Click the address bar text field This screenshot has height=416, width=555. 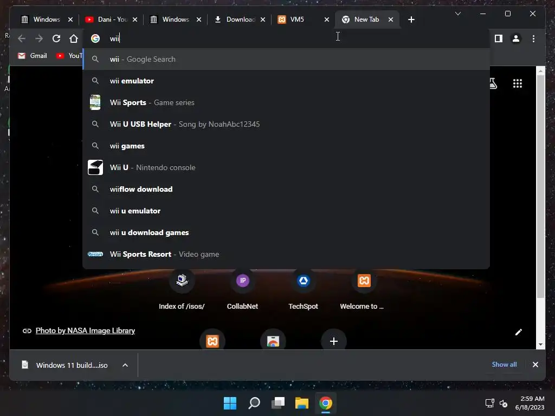(286, 38)
